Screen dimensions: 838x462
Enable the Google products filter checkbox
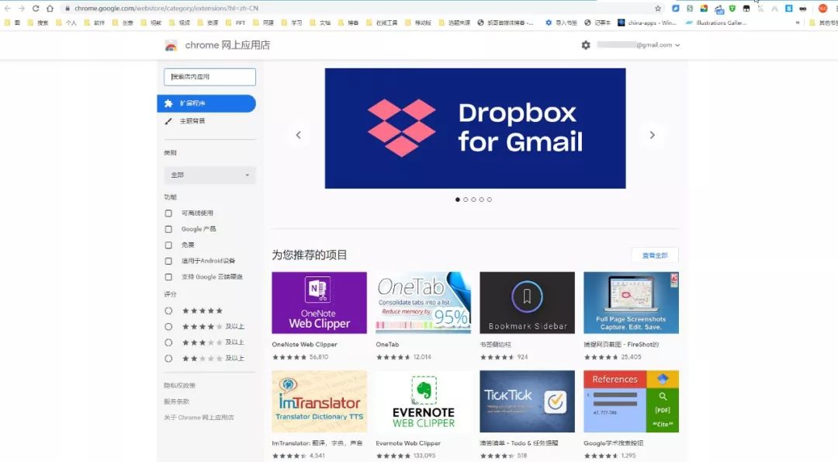pos(168,229)
